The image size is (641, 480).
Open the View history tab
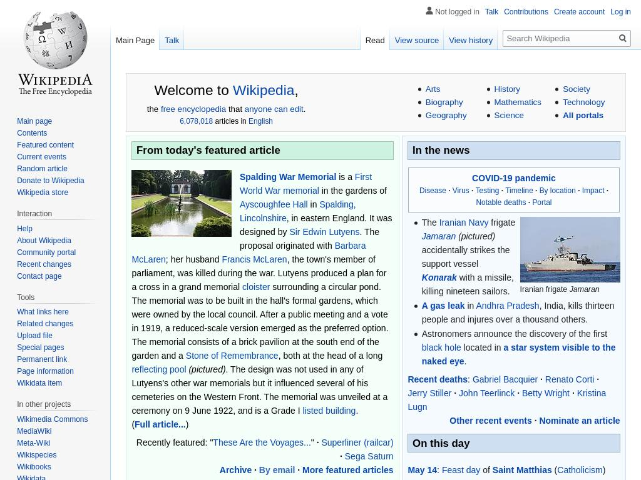pyautogui.click(x=471, y=41)
